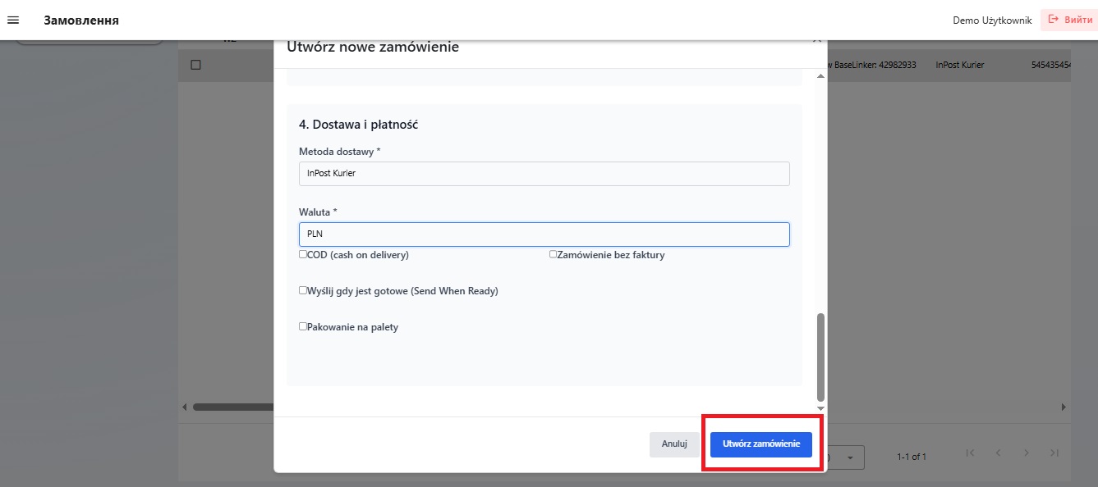Viewport: 1098px width, 487px height.
Task: Click the Anuluj button
Action: [x=673, y=444]
